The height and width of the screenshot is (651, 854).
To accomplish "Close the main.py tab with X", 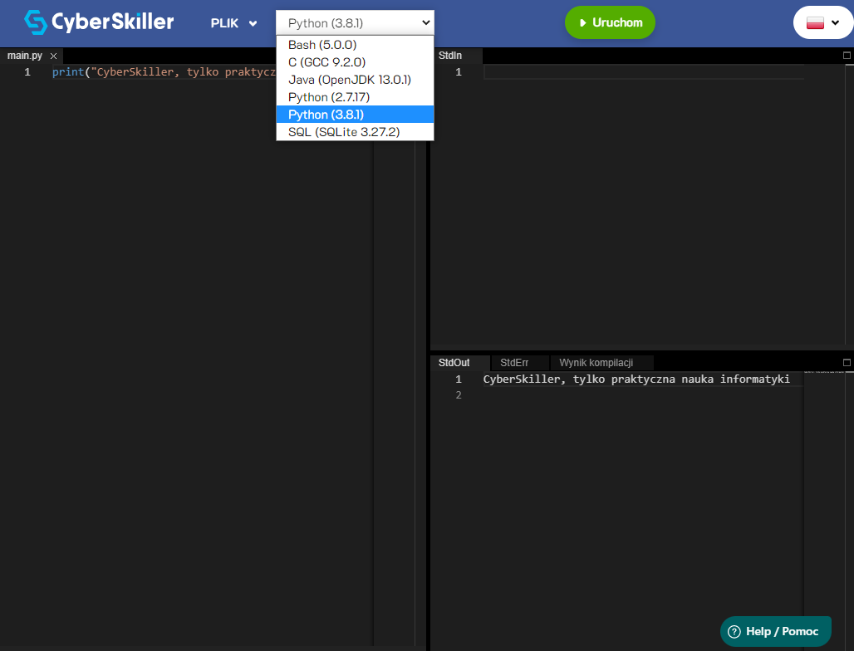I will pos(53,56).
